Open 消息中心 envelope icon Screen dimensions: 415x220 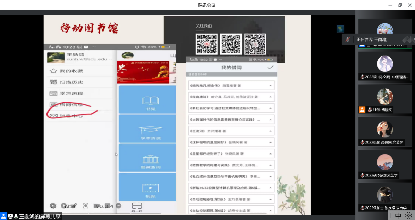coord(53,116)
